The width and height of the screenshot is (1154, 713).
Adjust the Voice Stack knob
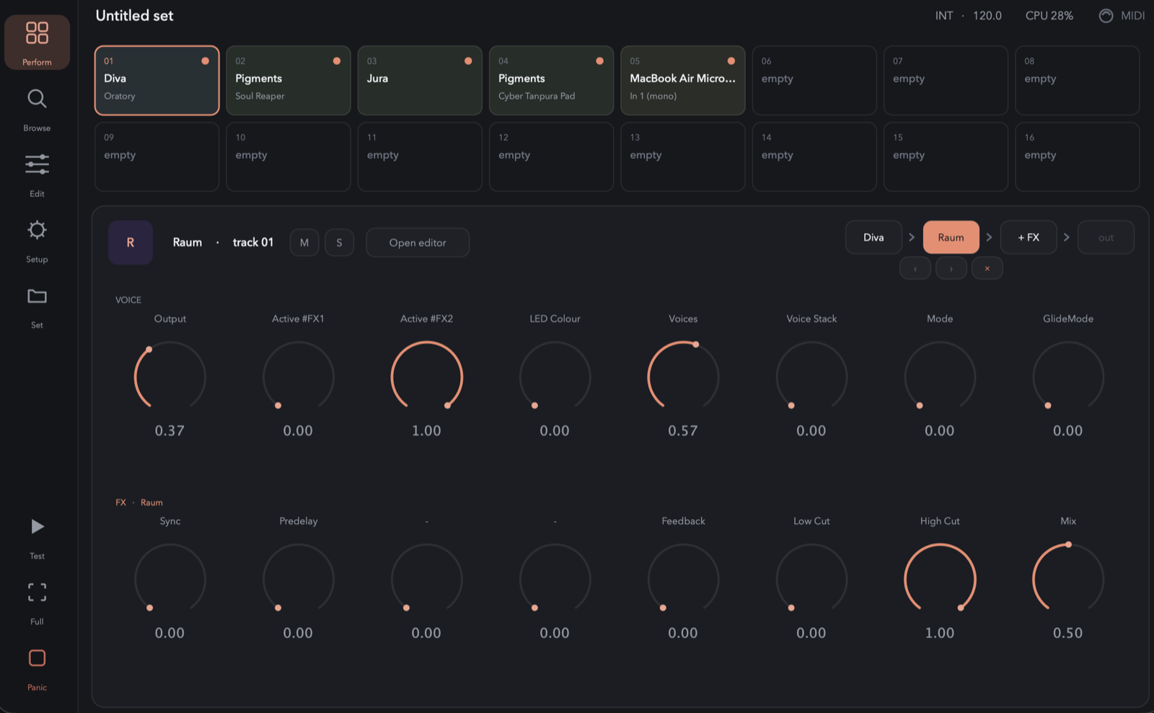tap(811, 376)
